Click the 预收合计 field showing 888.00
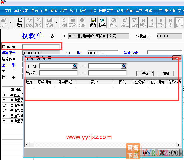The width and height of the screenshot is (184, 160). [x=169, y=36]
